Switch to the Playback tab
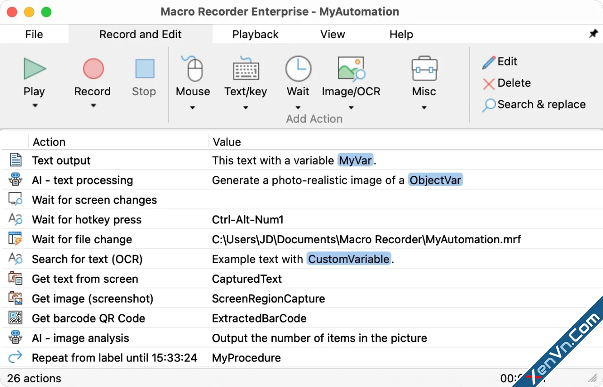The width and height of the screenshot is (603, 387). 255,34
